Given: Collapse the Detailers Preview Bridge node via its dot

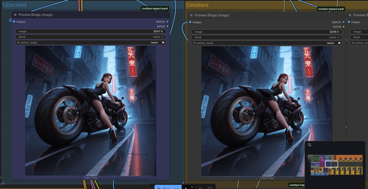Looking at the screenshot, I should click(191, 15).
